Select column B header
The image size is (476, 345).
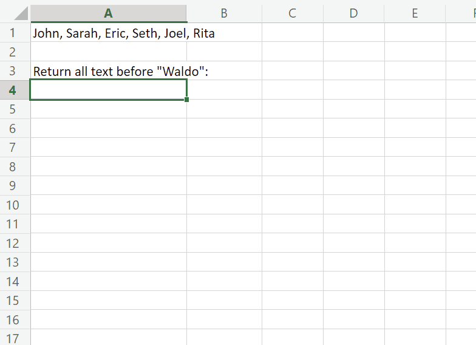[x=224, y=13]
